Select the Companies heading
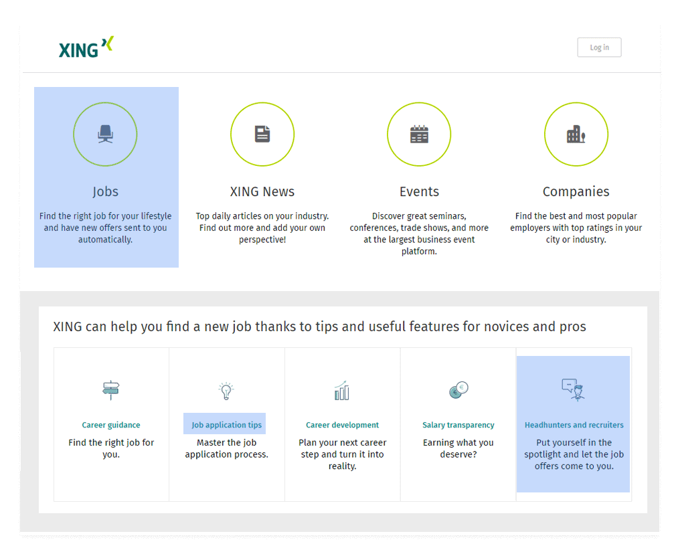This screenshot has width=674, height=556. pyautogui.click(x=576, y=191)
